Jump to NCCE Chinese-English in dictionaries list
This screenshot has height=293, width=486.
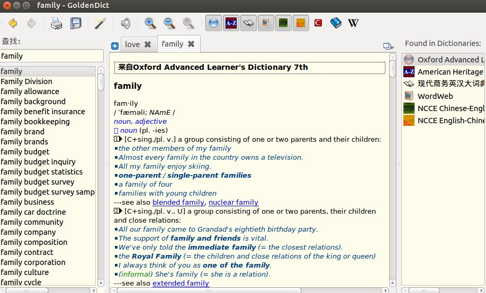444,108
